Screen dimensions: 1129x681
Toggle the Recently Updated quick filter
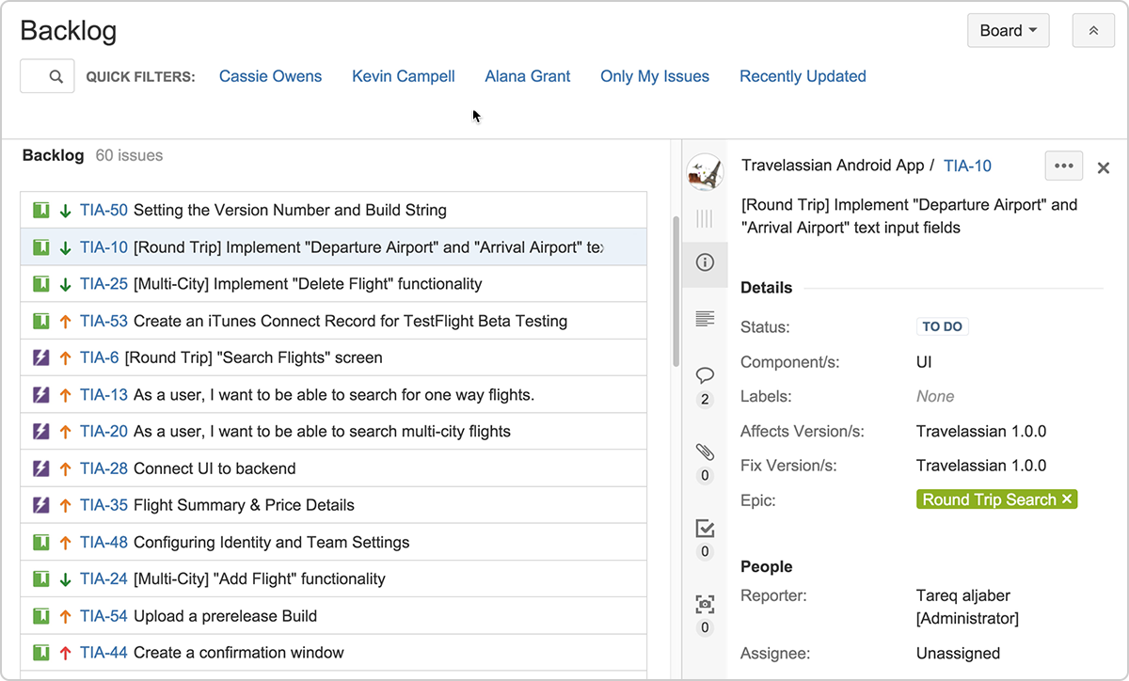tap(803, 76)
